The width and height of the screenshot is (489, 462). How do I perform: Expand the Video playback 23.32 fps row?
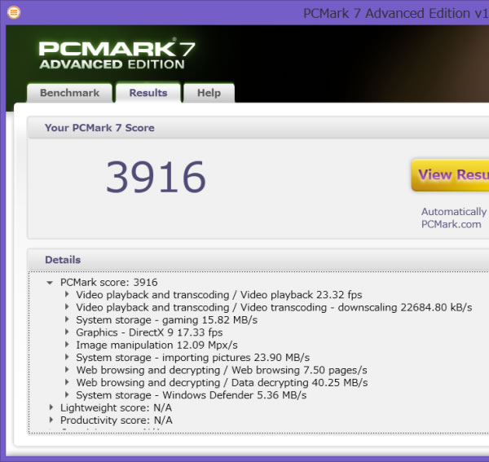pyautogui.click(x=67, y=294)
